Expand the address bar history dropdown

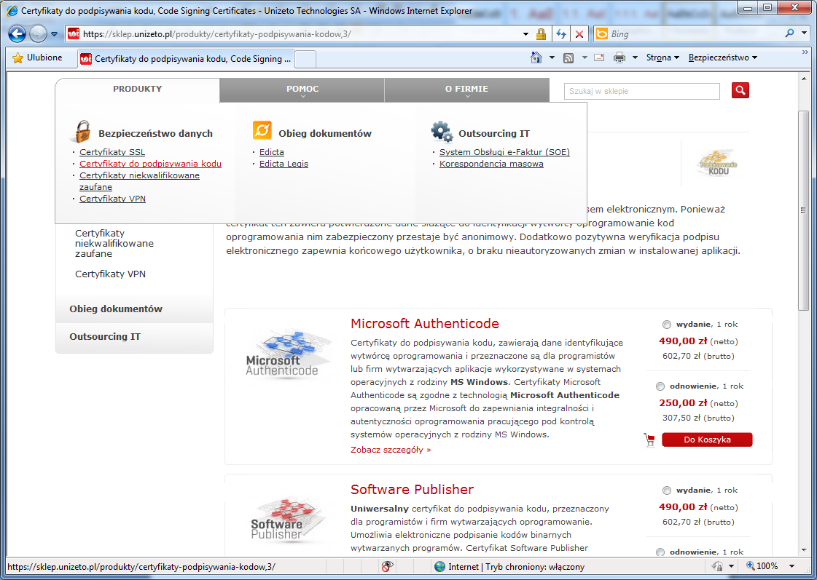[x=525, y=34]
